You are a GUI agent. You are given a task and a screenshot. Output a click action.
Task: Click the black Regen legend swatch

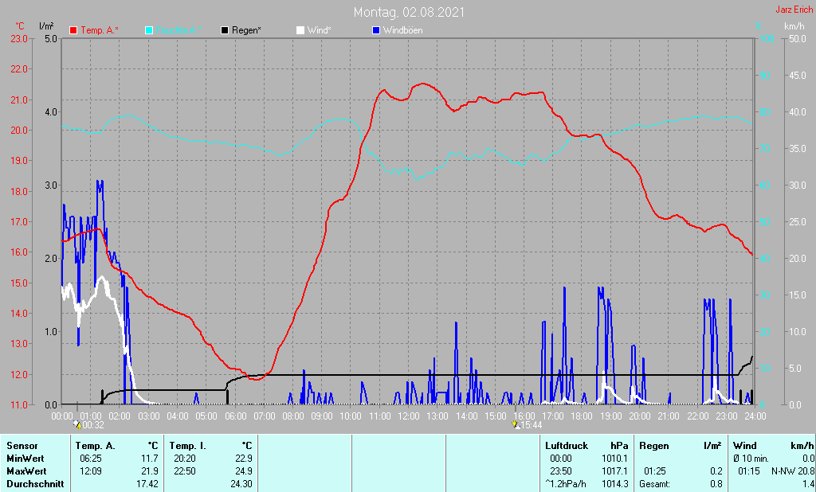tap(225, 30)
